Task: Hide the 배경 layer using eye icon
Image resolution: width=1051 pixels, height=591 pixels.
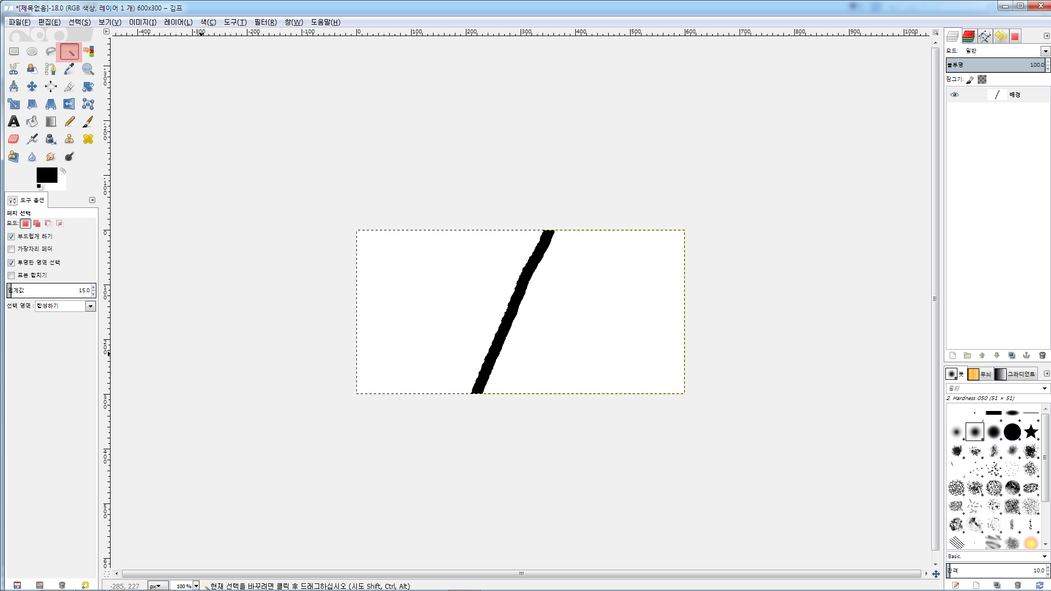Action: click(955, 95)
